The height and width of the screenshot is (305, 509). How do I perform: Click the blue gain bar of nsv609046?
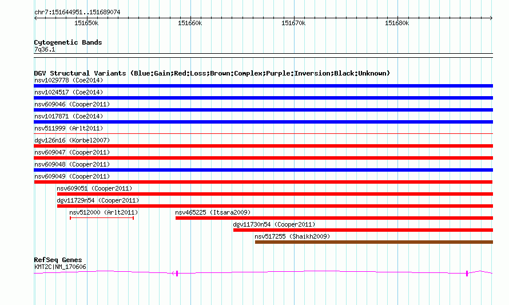click(263, 110)
